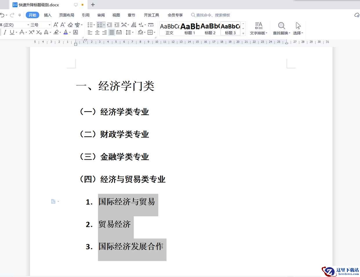Toggle justify text alignment
This screenshot has height=277, width=360.
[x=112, y=32]
